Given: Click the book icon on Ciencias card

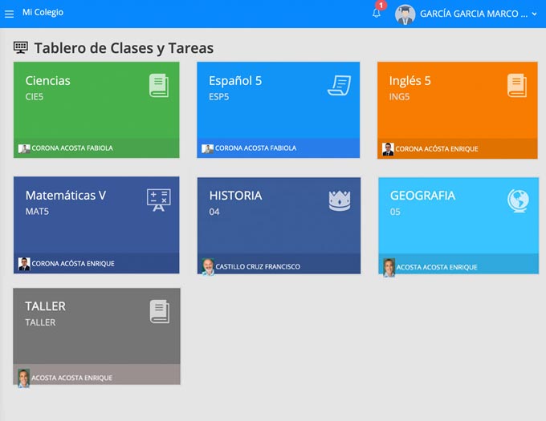Looking at the screenshot, I should [x=159, y=86].
